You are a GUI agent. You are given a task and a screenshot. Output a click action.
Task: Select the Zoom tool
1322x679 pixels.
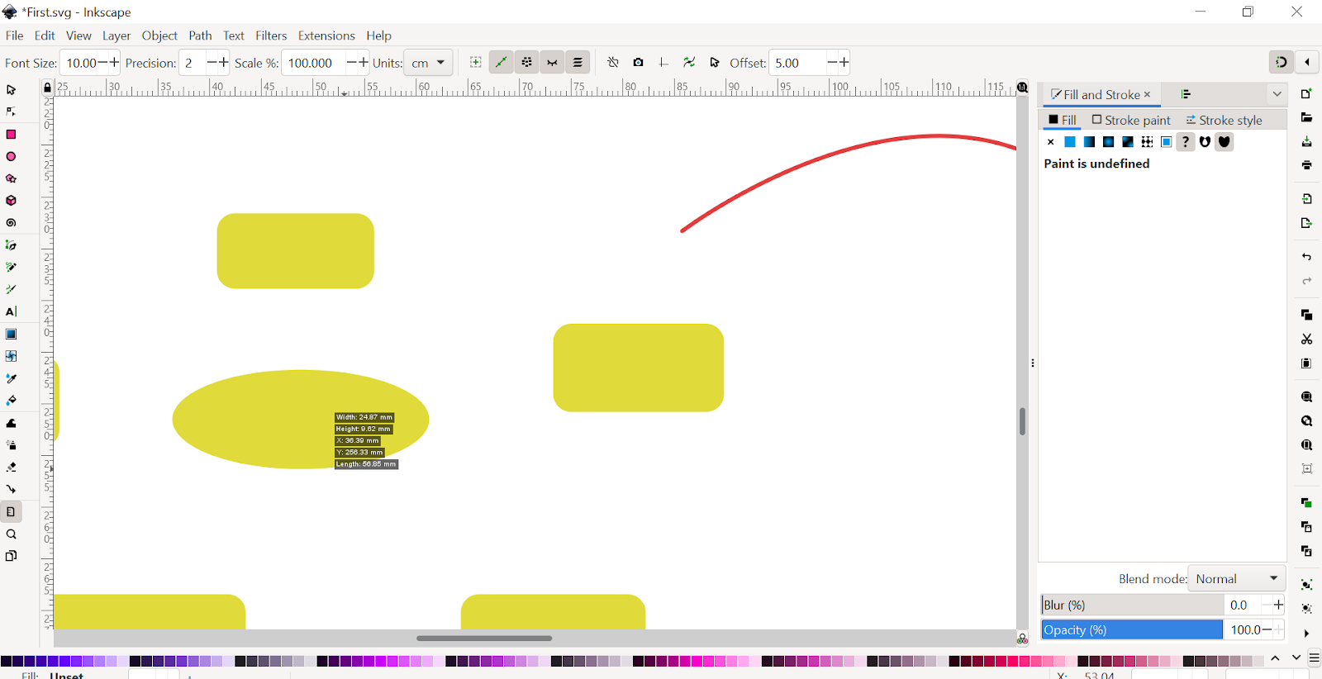[x=12, y=534]
